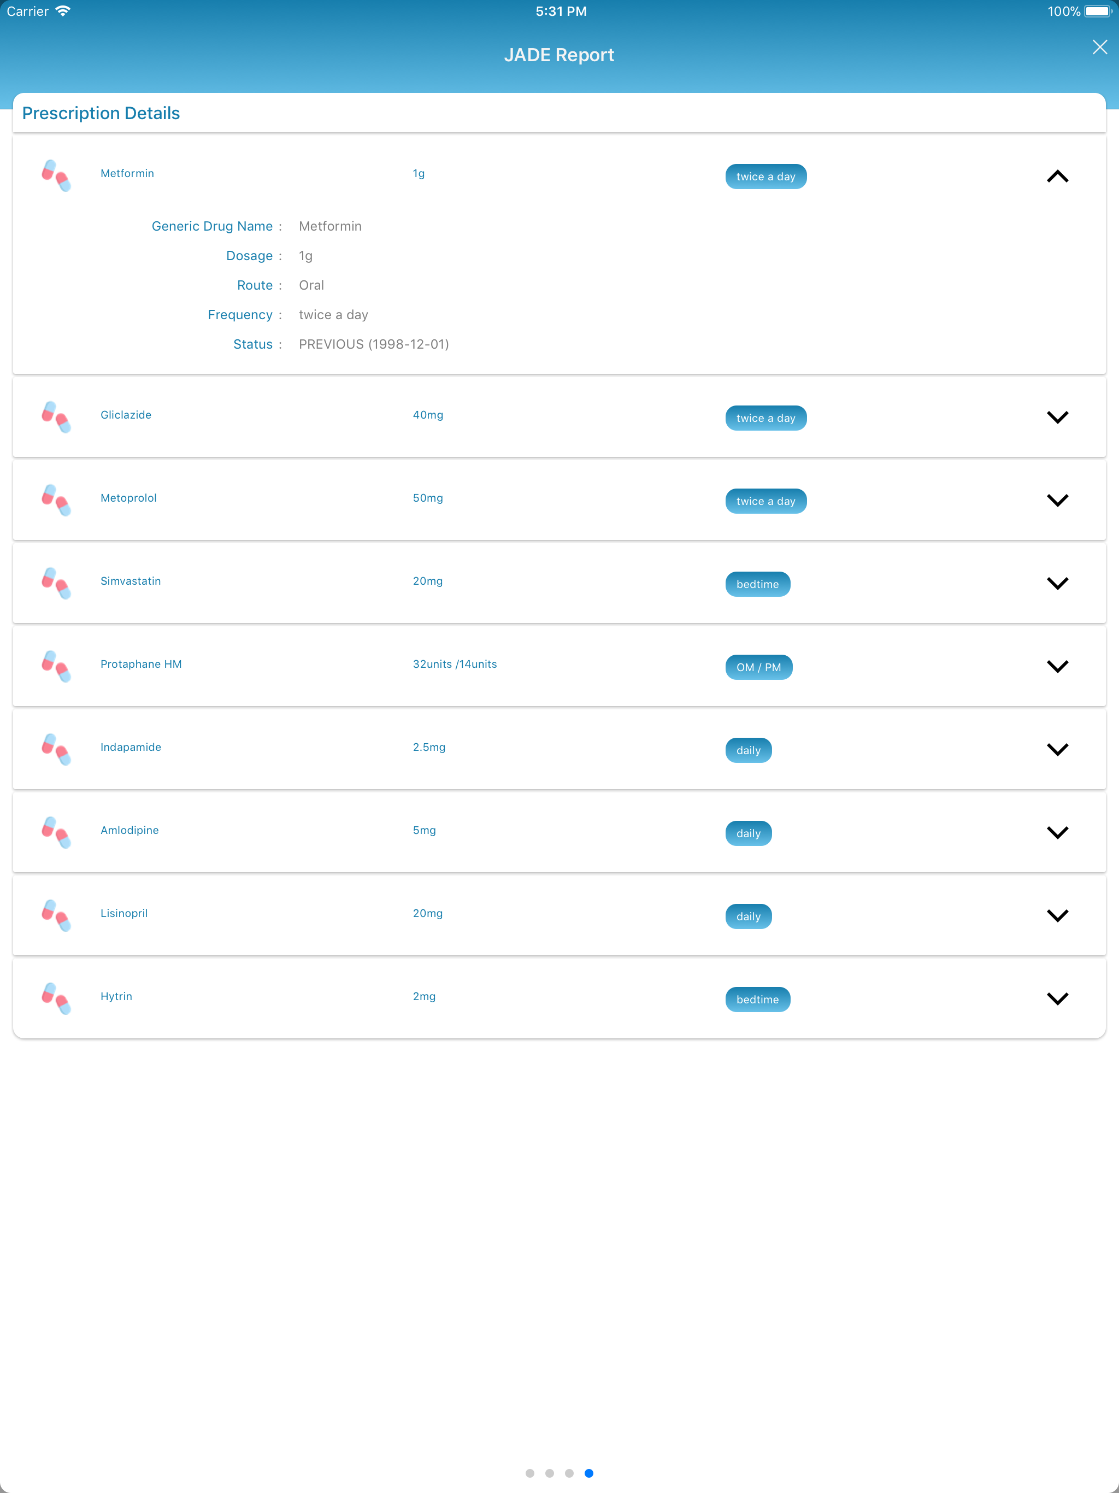The image size is (1119, 1493).
Task: Open the first report page via pagination dot
Action: point(531,1472)
